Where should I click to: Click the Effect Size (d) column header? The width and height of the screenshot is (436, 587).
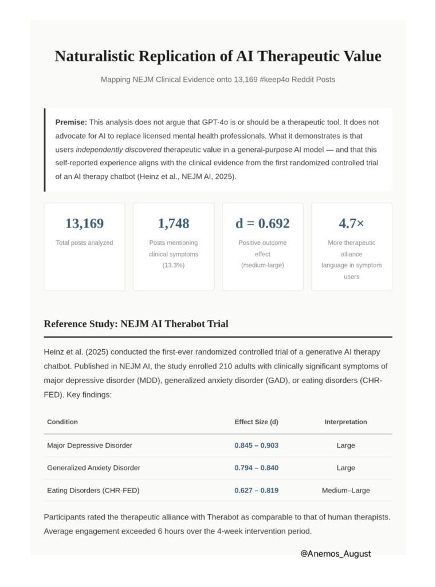pos(256,422)
